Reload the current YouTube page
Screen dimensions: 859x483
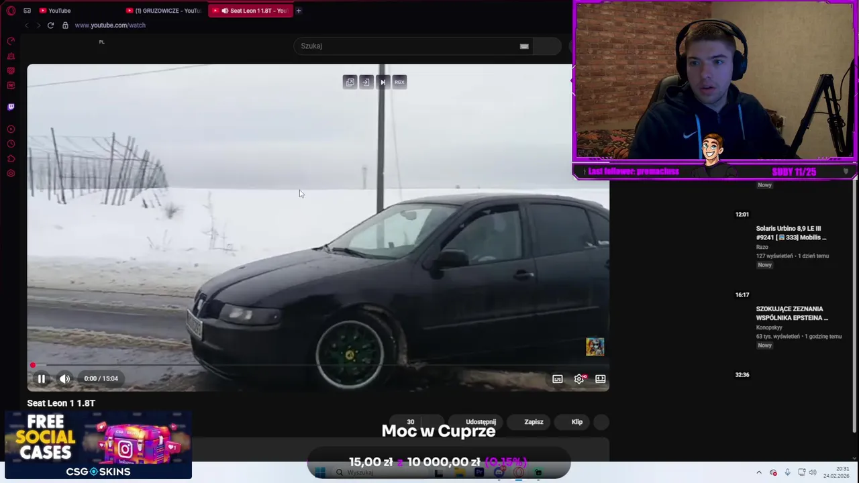50,25
